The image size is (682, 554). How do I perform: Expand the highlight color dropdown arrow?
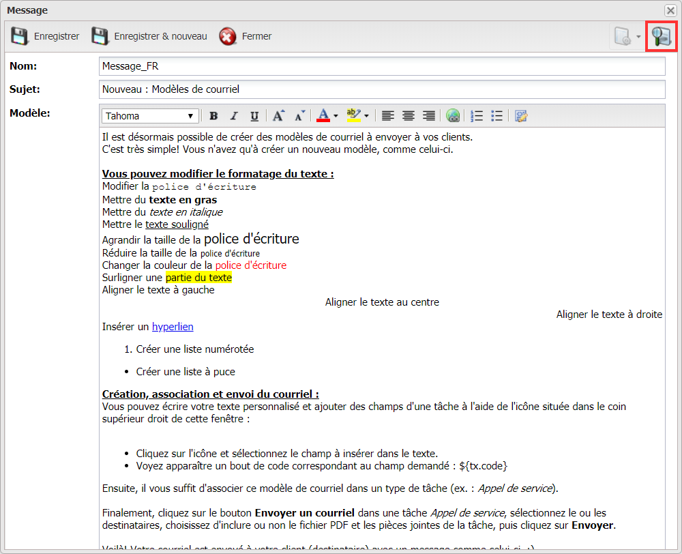(367, 116)
